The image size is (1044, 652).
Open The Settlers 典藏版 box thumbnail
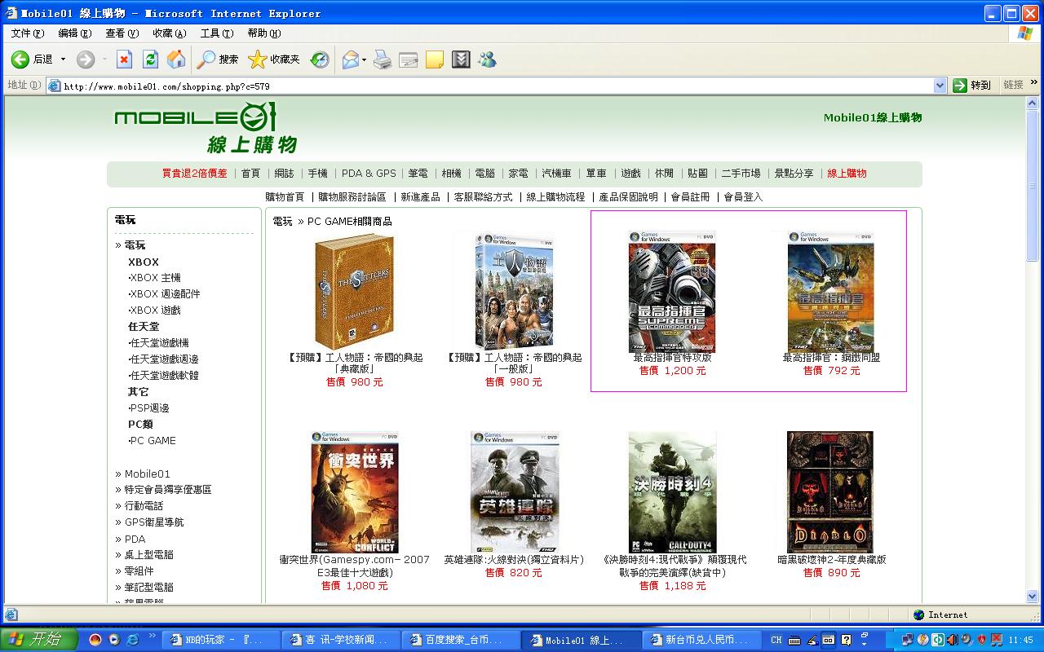[x=354, y=292]
